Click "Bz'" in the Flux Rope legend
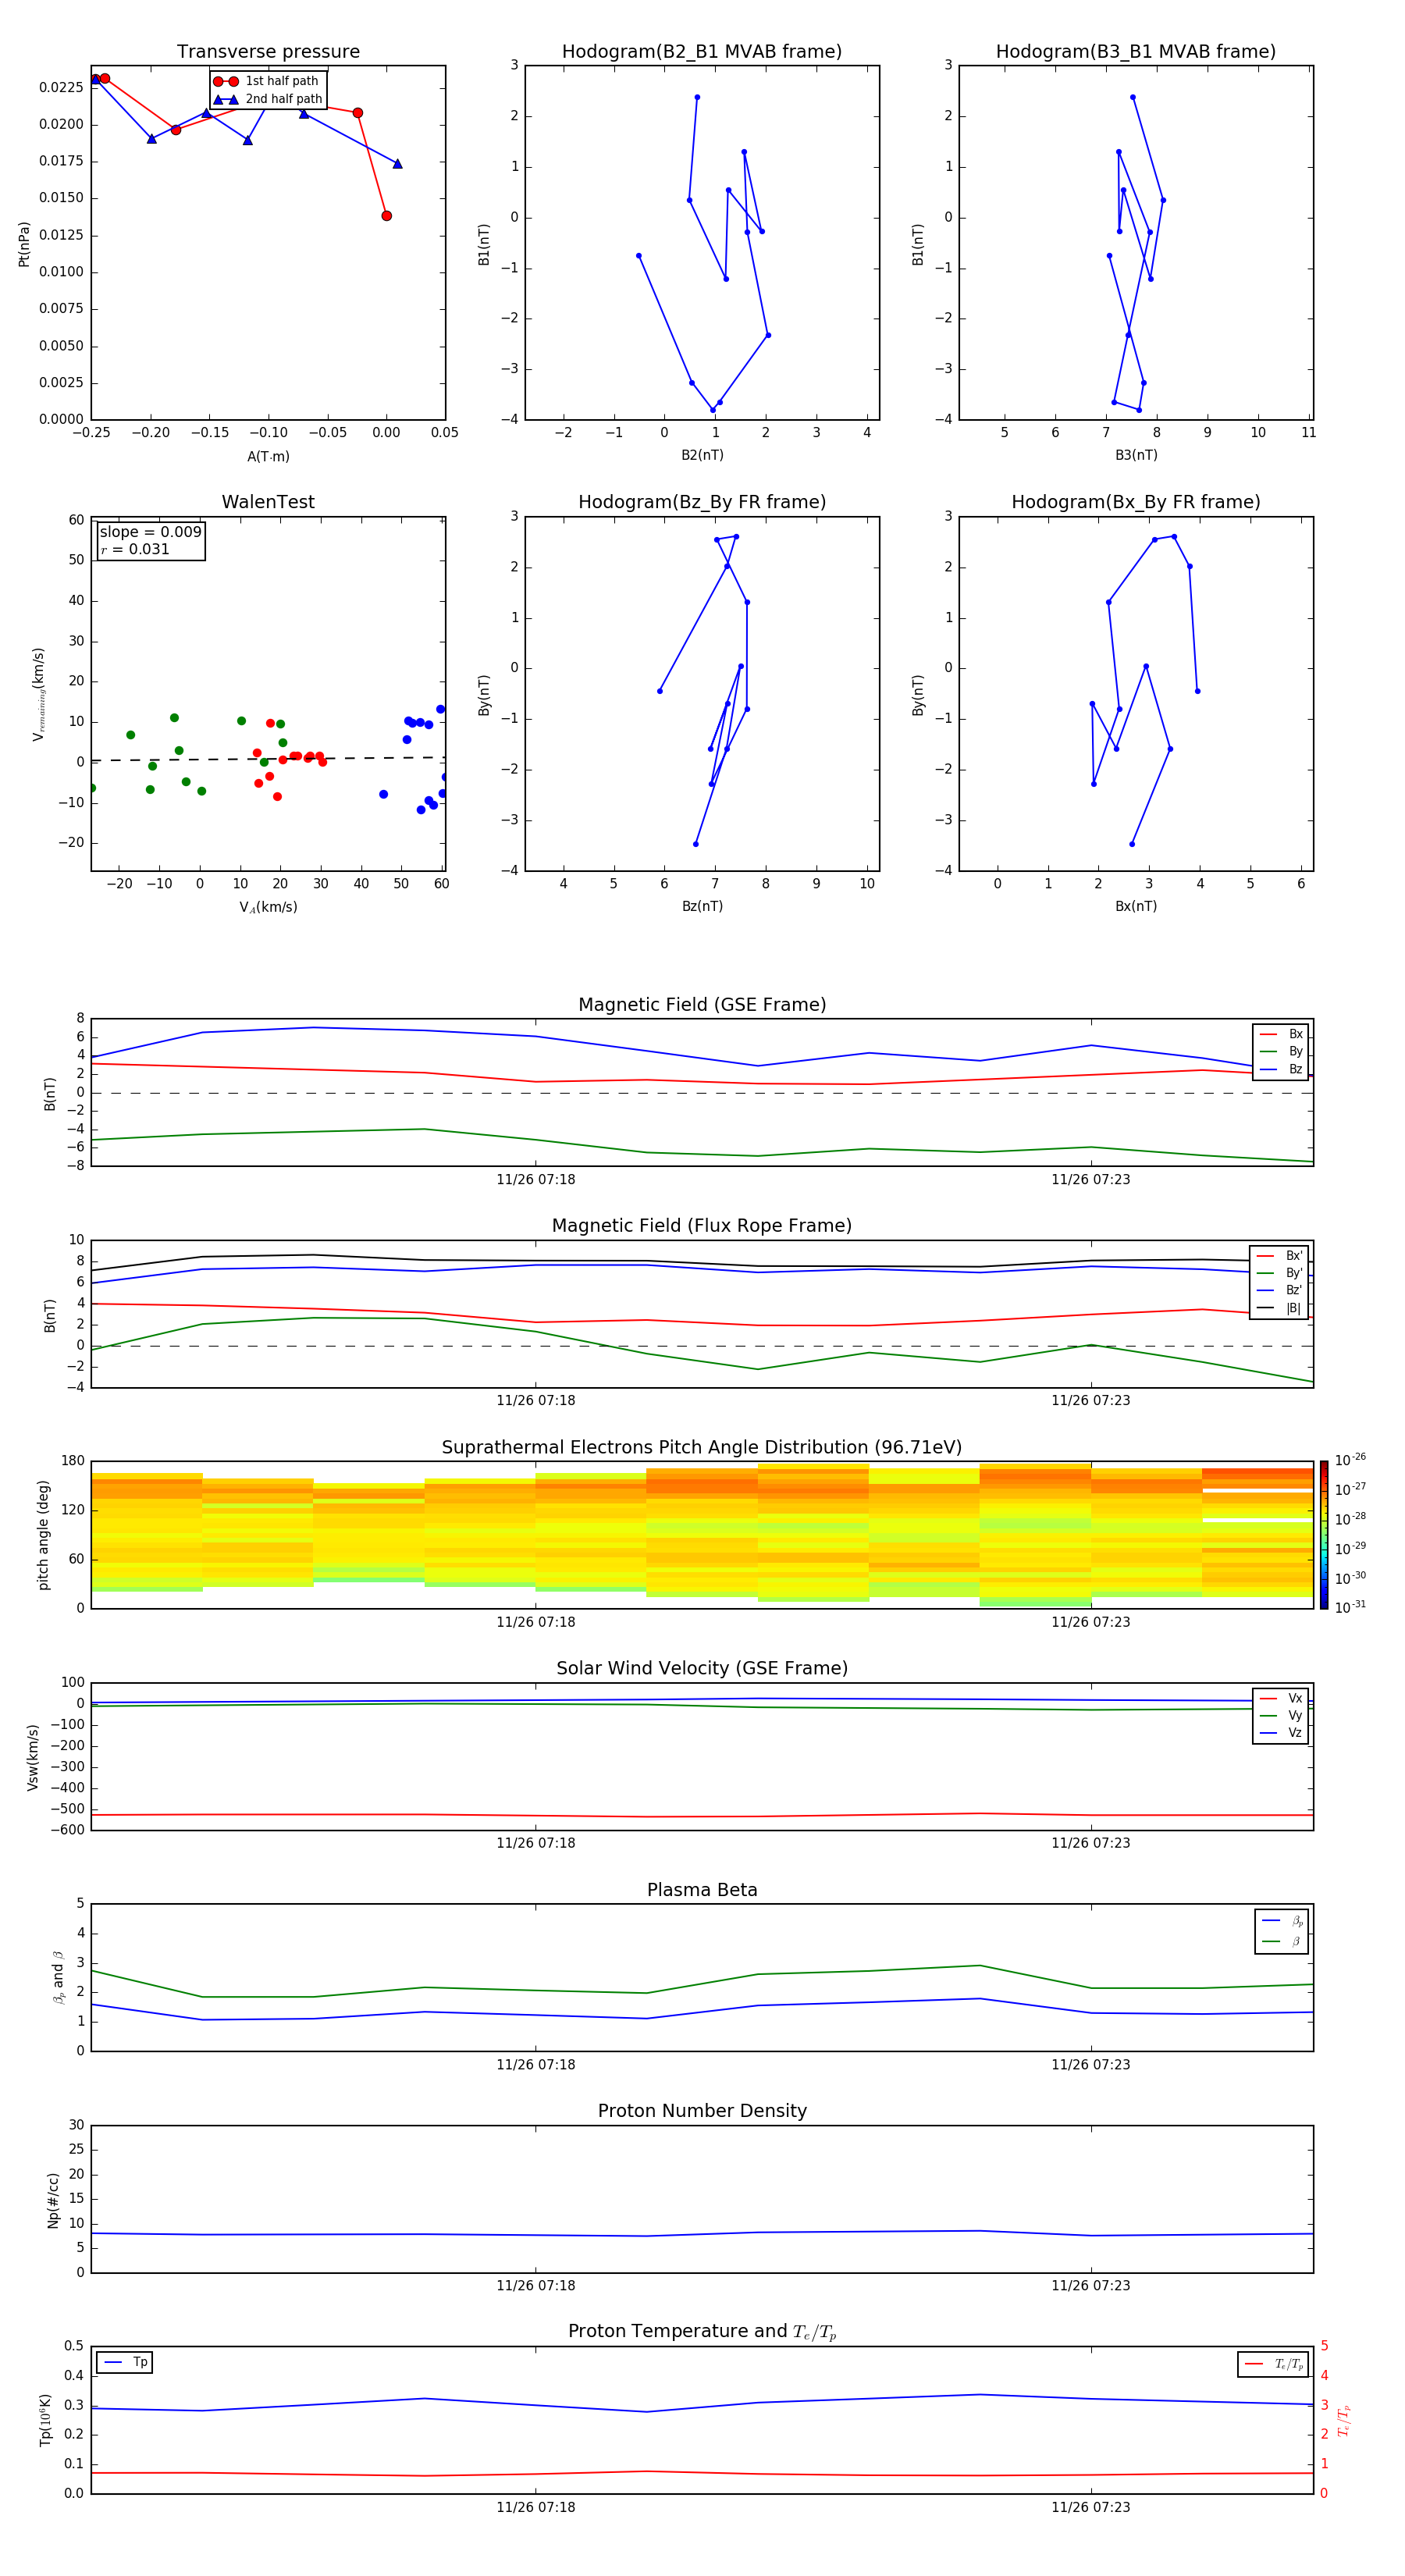The width and height of the screenshot is (1405, 2576). coord(1280,1291)
